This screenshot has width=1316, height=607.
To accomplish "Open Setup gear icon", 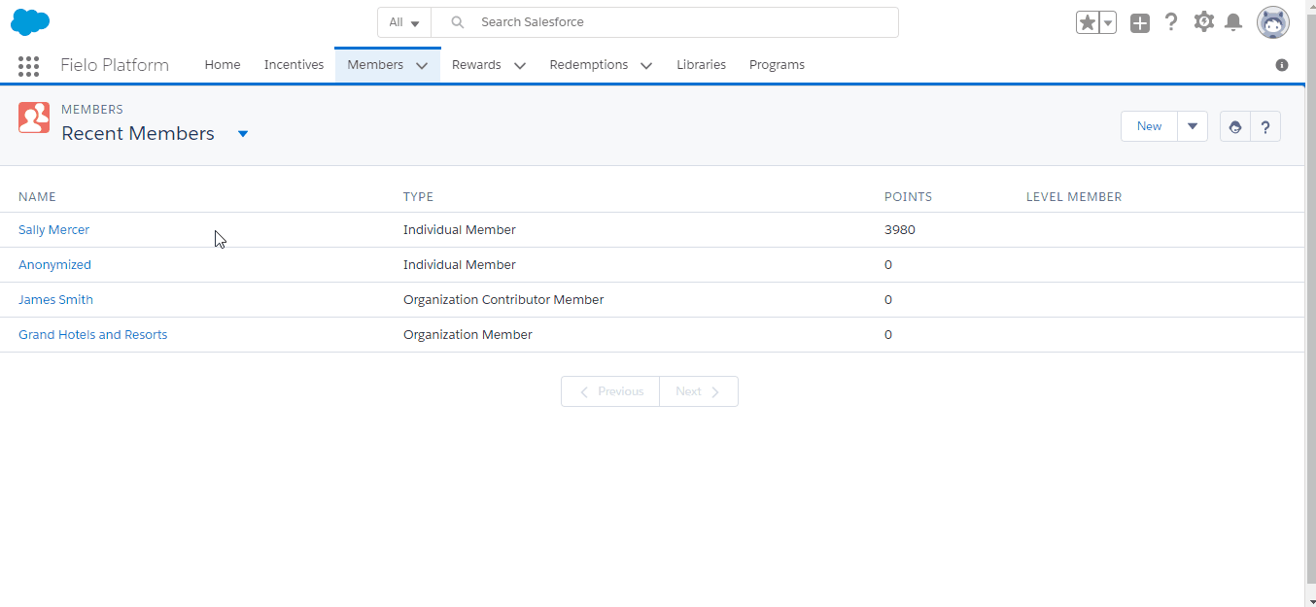I will (1203, 21).
